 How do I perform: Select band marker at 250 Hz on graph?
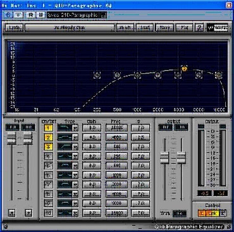pyautogui.click(x=97, y=75)
